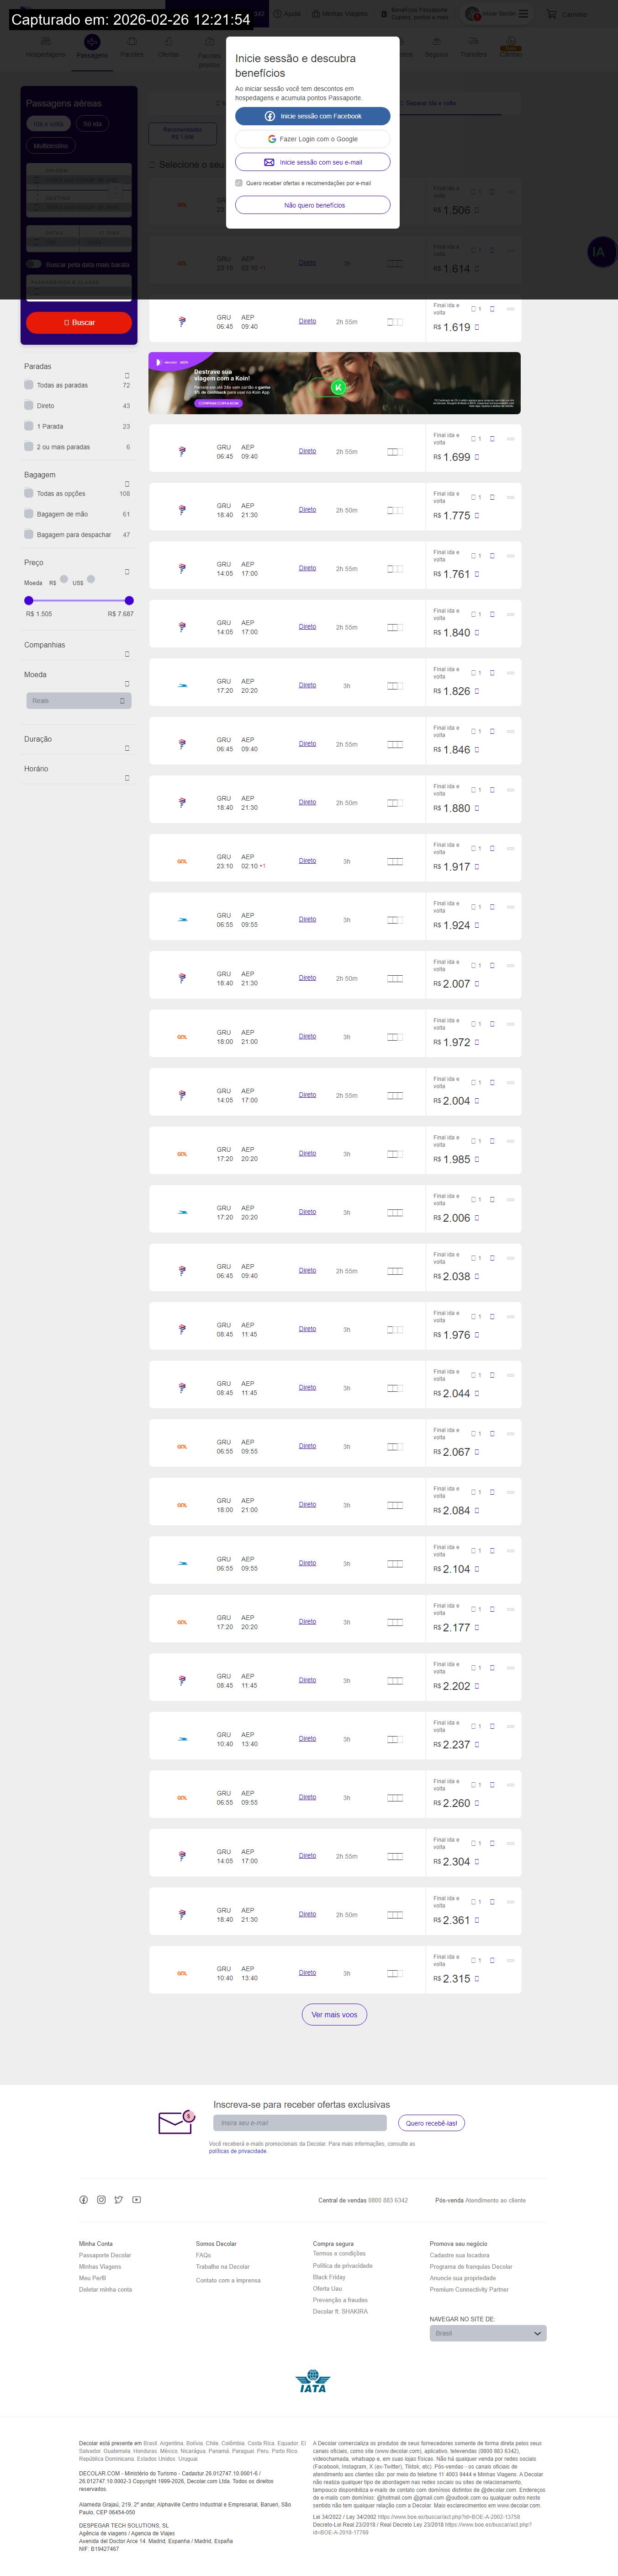Click 'Não quero benefícios' to dismiss
The width and height of the screenshot is (618, 2576).
pyautogui.click(x=312, y=205)
